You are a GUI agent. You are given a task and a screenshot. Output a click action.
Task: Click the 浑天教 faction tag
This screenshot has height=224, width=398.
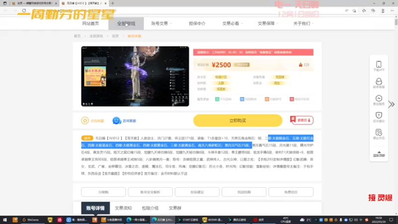pyautogui.click(x=221, y=89)
